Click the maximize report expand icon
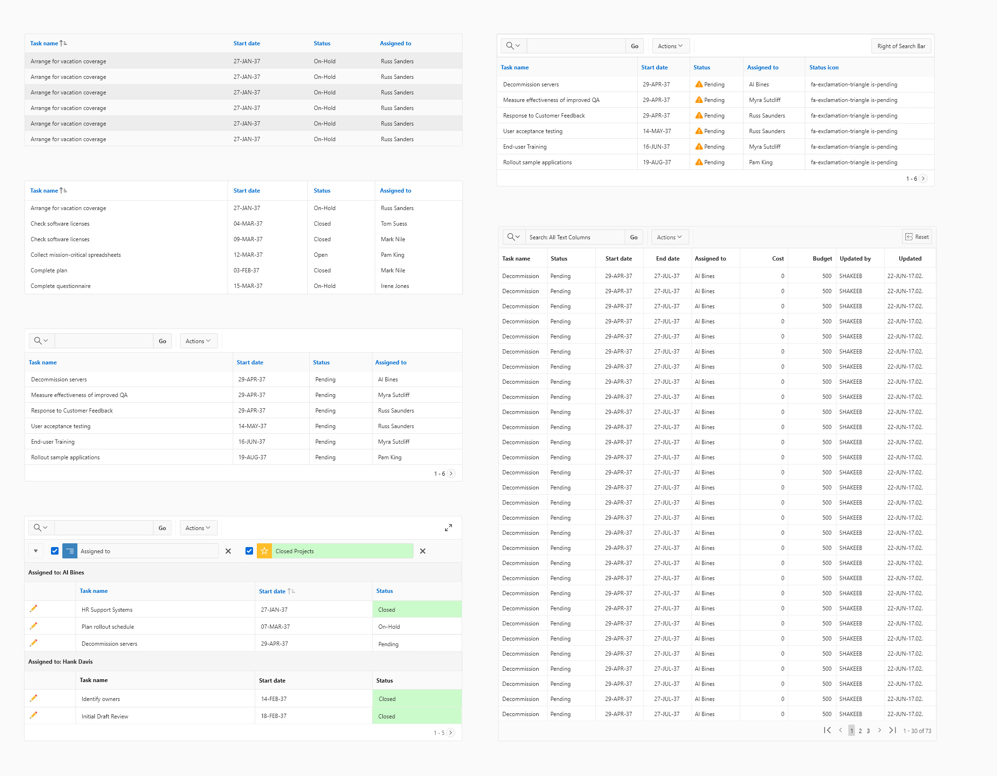Viewport: 997px width, 776px height. pos(448,528)
